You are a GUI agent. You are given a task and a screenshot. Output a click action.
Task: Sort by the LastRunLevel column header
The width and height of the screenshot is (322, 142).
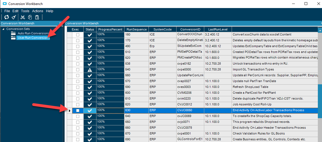(218, 29)
